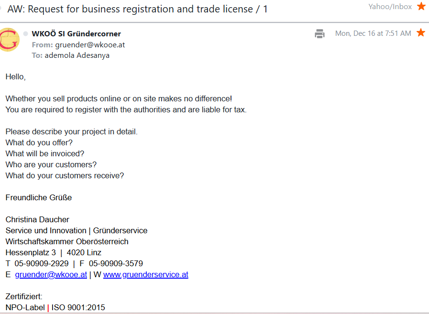Image resolution: width=429 pixels, height=314 pixels.
Task: Click the signature name Christina Daucher
Action: click(37, 220)
